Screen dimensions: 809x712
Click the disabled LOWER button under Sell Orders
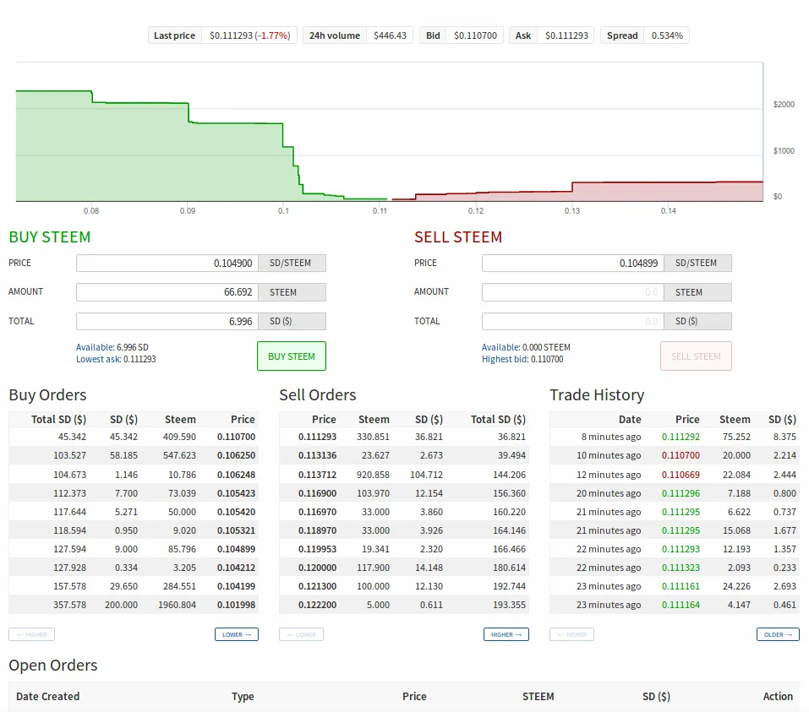point(301,634)
